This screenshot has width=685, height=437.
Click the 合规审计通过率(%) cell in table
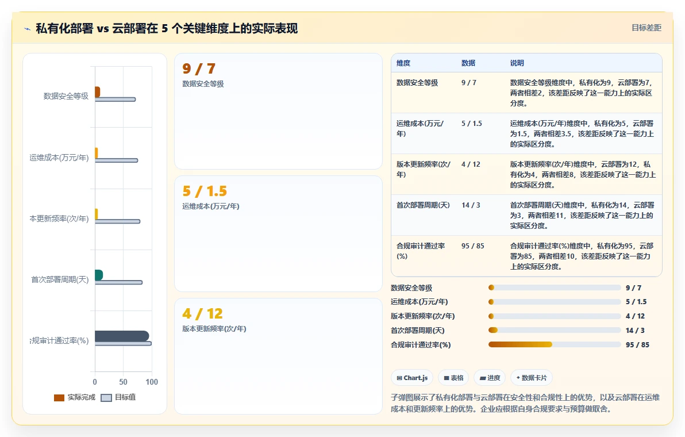click(420, 251)
